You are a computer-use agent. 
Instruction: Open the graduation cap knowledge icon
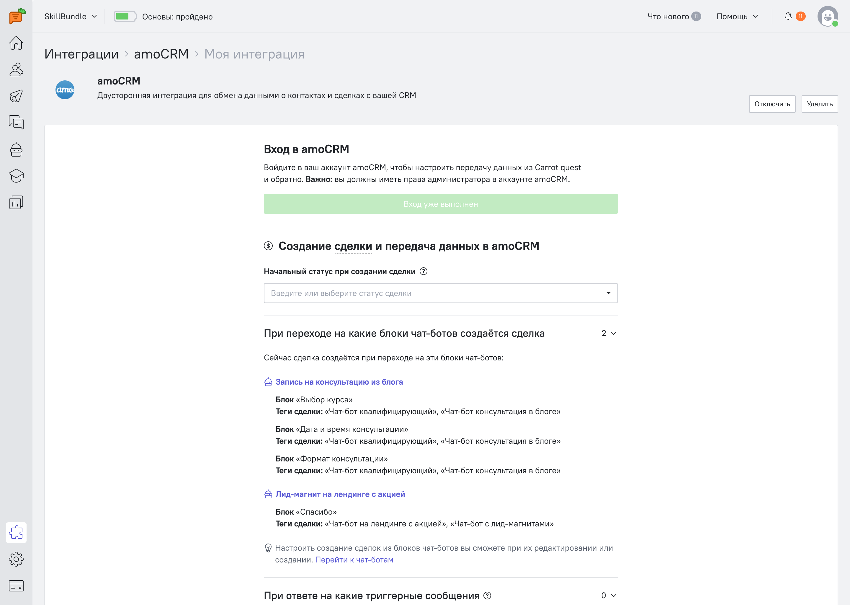16,176
